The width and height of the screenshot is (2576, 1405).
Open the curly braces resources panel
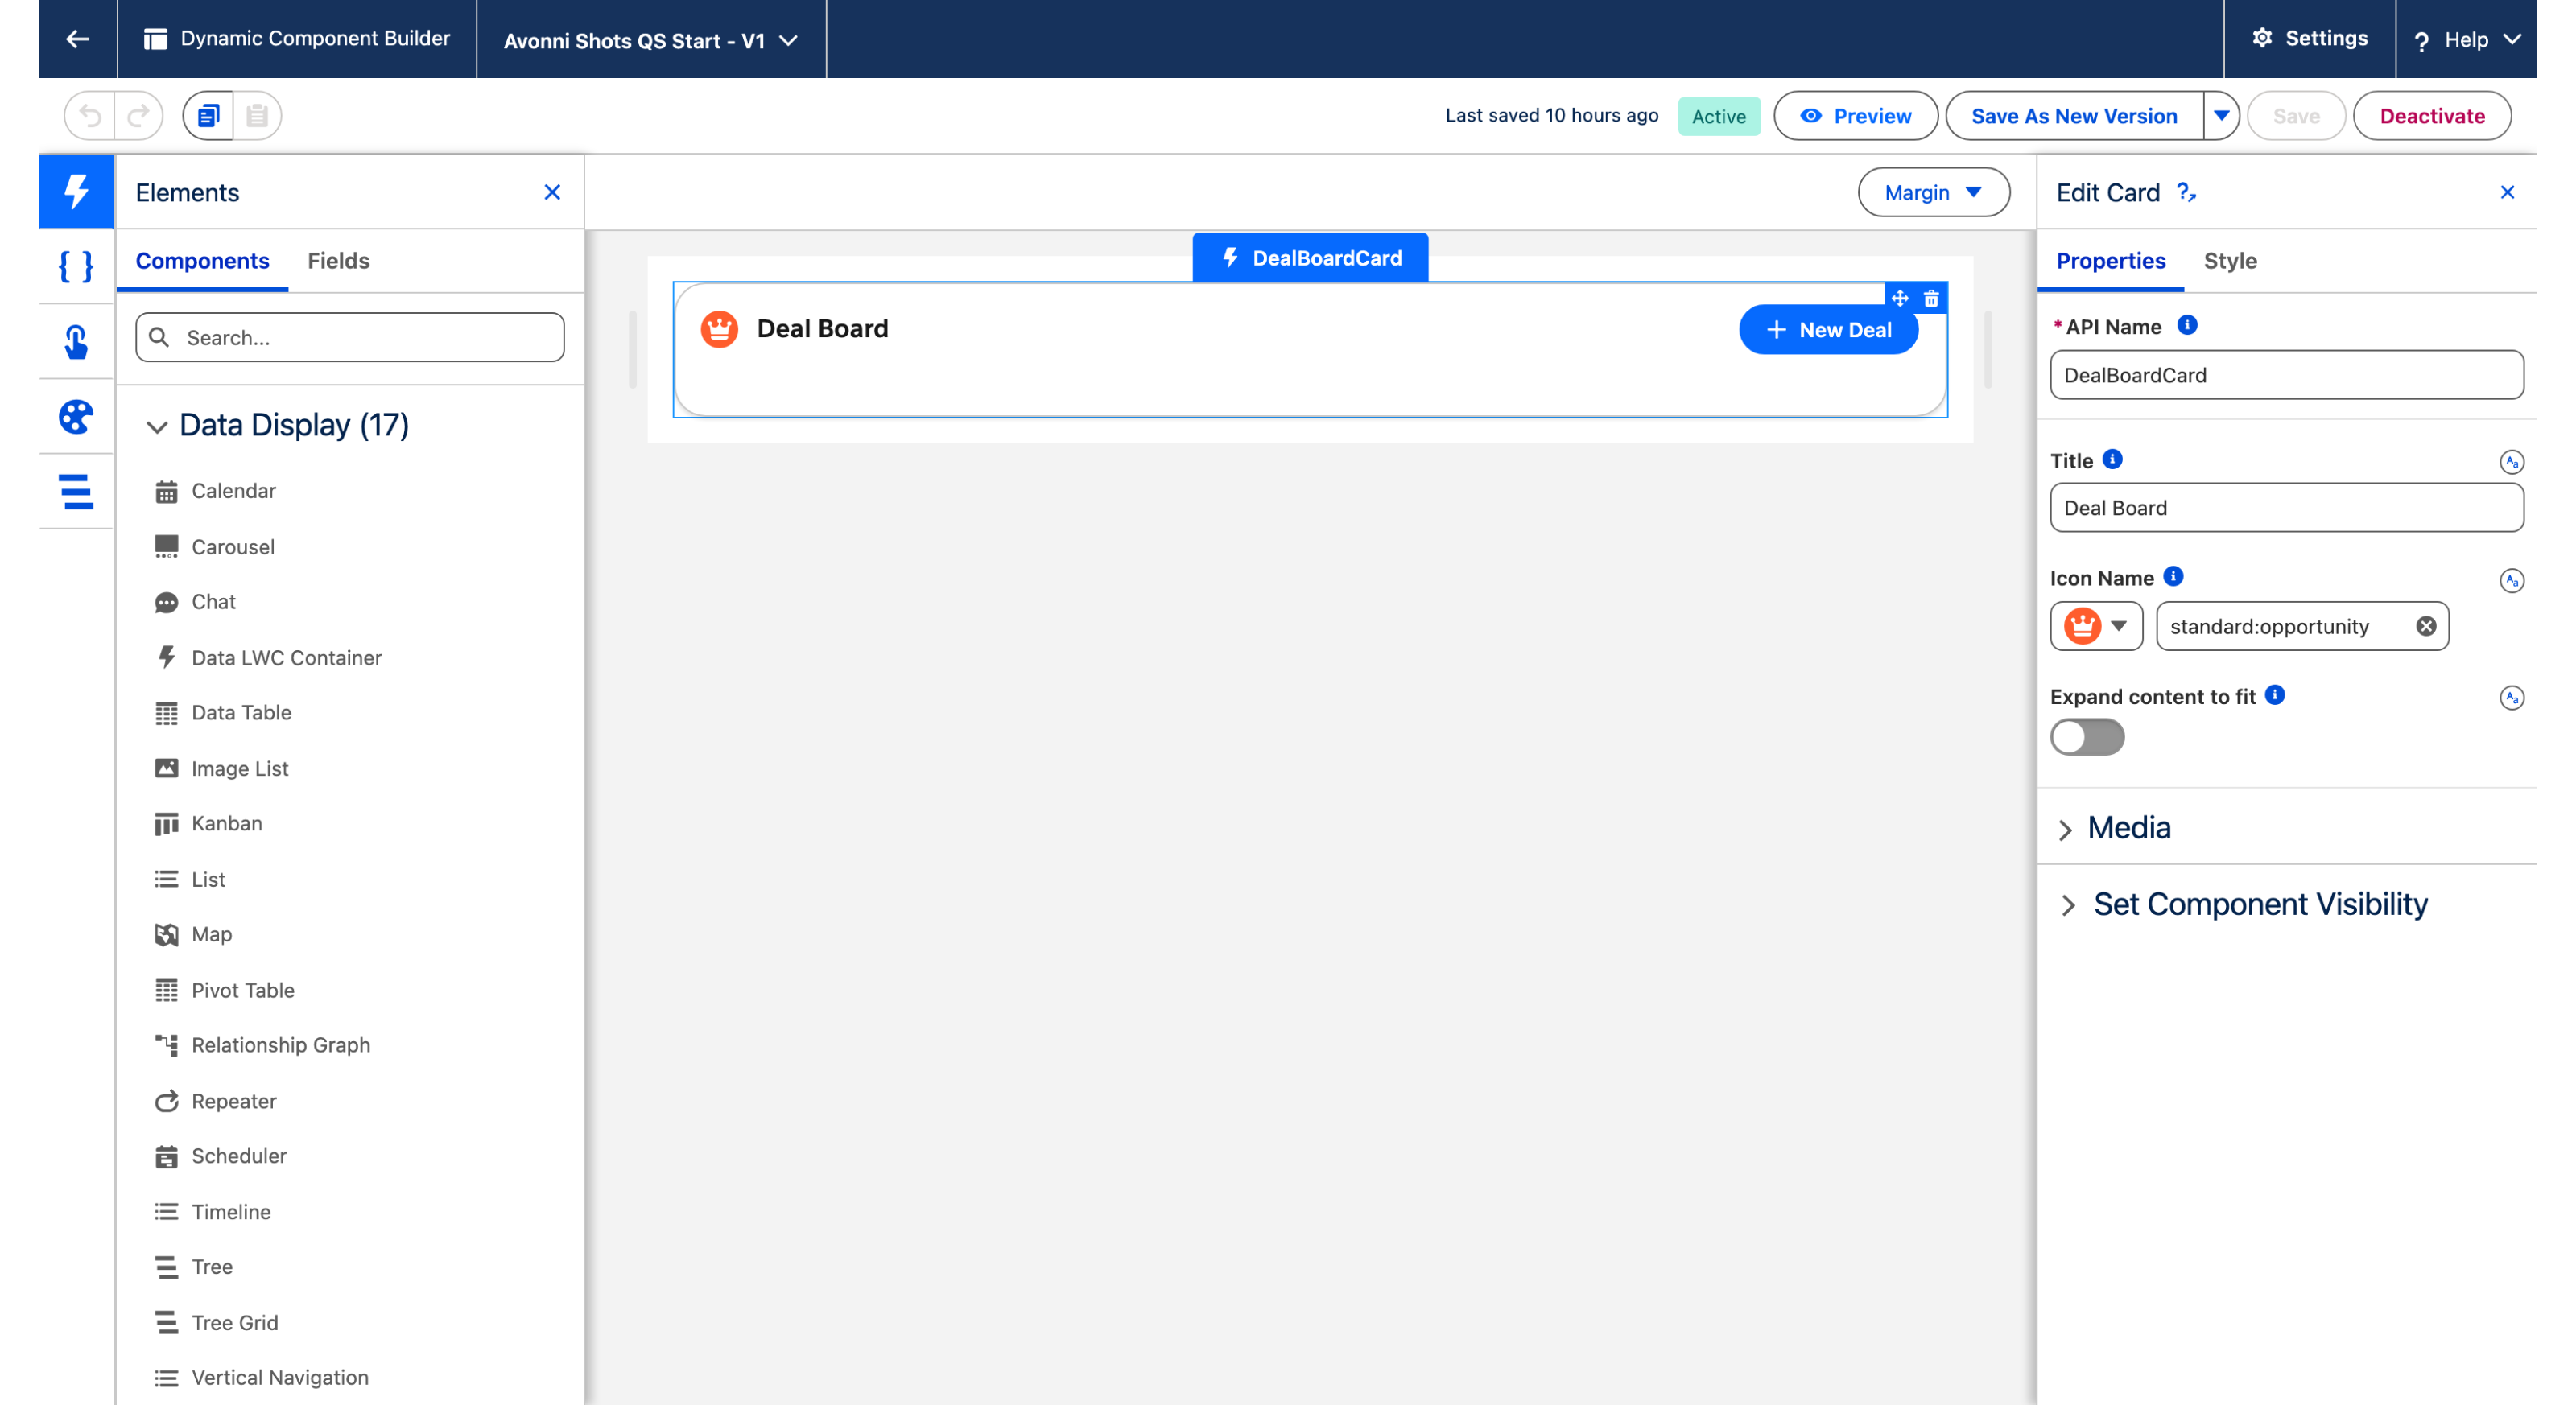[76, 266]
